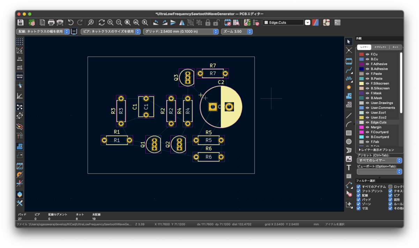Viewport: 419px width, 248px height.
Task: Uncheck the フットプリント filter checkbox
Action: coord(359,191)
